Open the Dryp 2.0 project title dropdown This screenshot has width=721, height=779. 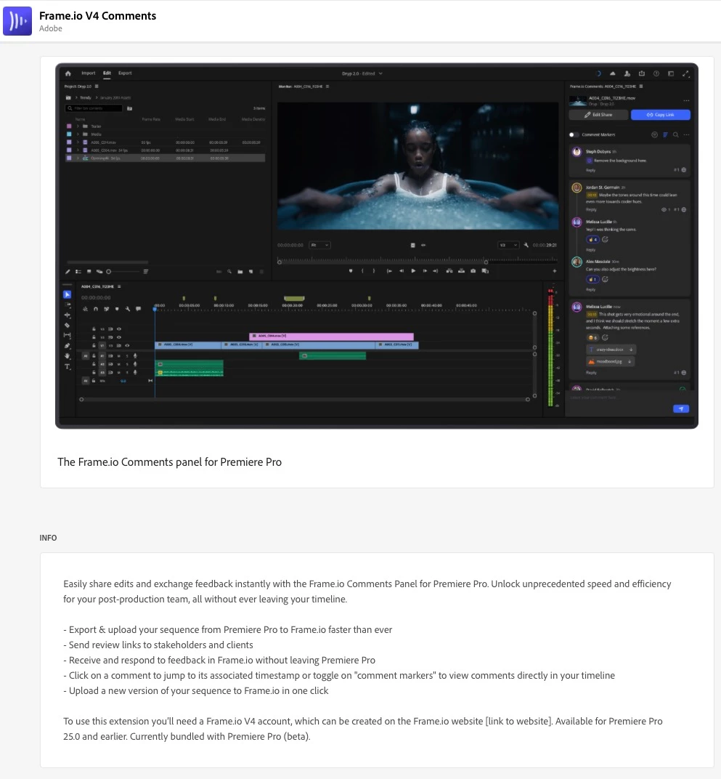coord(381,73)
